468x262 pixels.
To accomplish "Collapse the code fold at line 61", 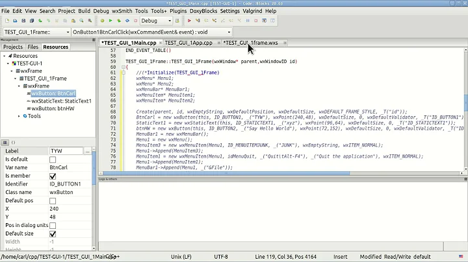I will pyautogui.click(x=123, y=73).
